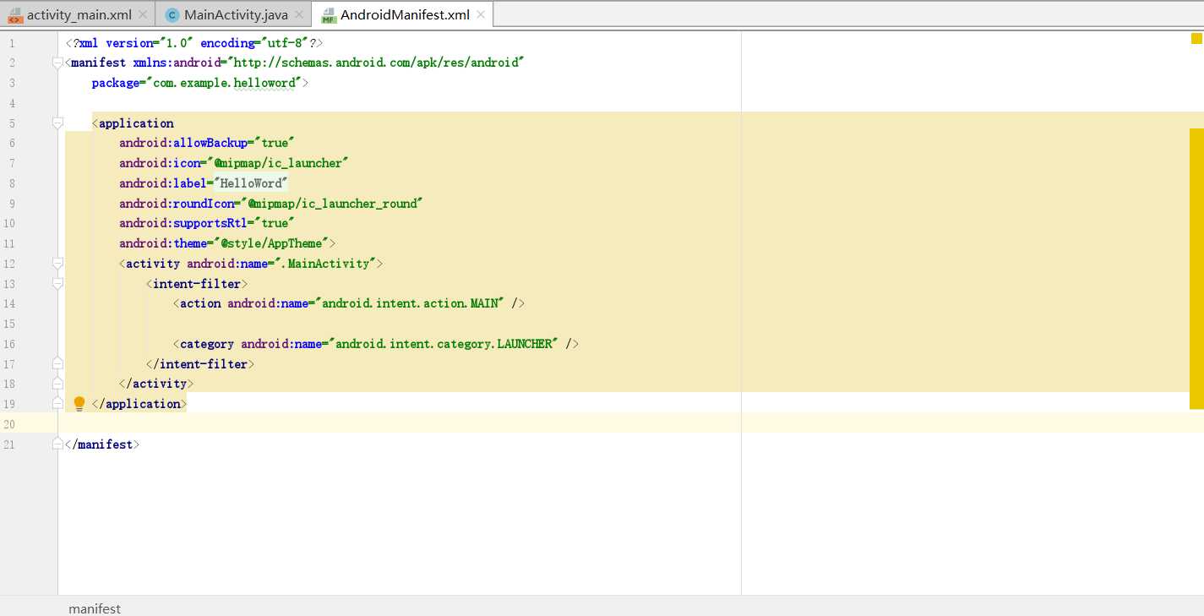This screenshot has height=616, width=1204.
Task: Collapse the intent-filter fold on line 13
Action: point(57,284)
